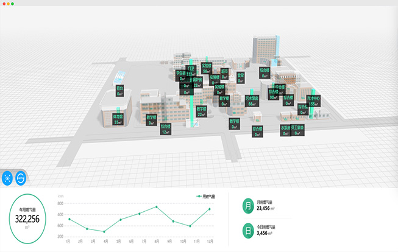Select the 体育馆 55m³ building marker

[118, 119]
